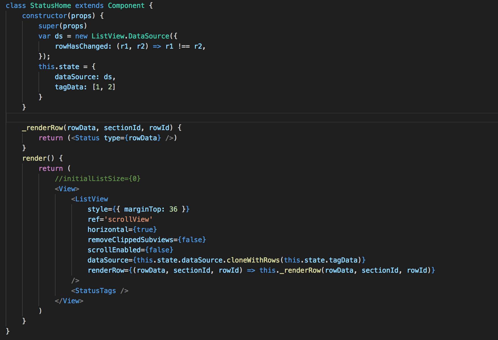The height and width of the screenshot is (340, 498).
Task: Click the render method name
Action: (34, 158)
